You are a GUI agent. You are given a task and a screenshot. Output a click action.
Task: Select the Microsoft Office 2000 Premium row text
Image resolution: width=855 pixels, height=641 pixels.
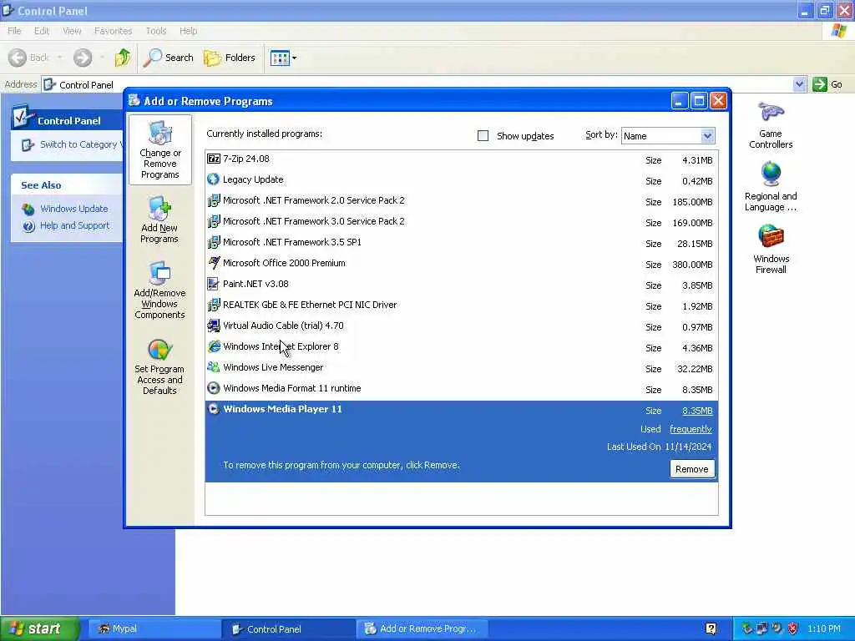click(284, 263)
